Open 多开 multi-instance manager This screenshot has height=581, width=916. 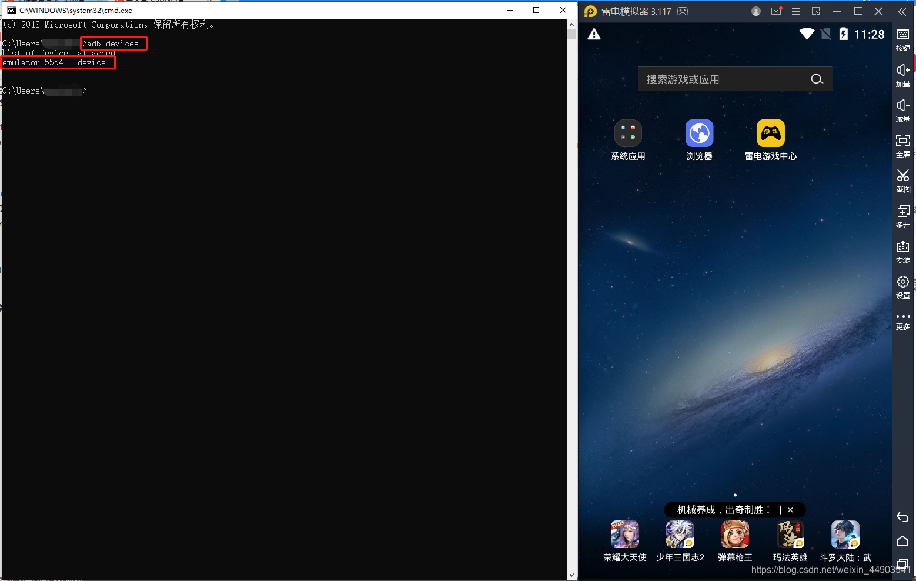coord(903,216)
